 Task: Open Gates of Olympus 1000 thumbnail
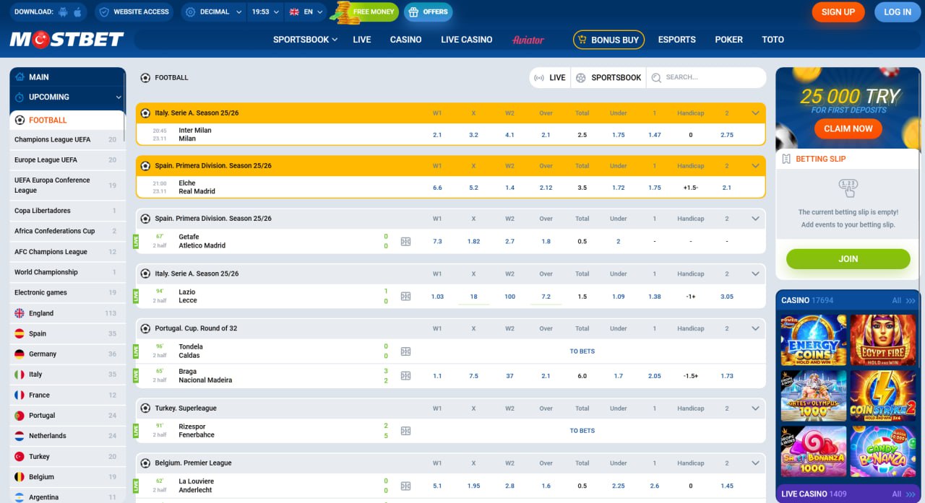(x=814, y=395)
